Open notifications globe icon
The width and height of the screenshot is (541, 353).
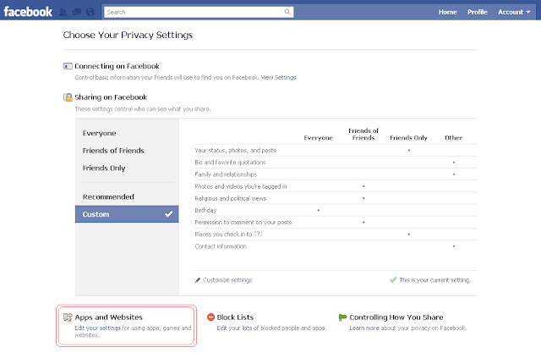pos(90,12)
